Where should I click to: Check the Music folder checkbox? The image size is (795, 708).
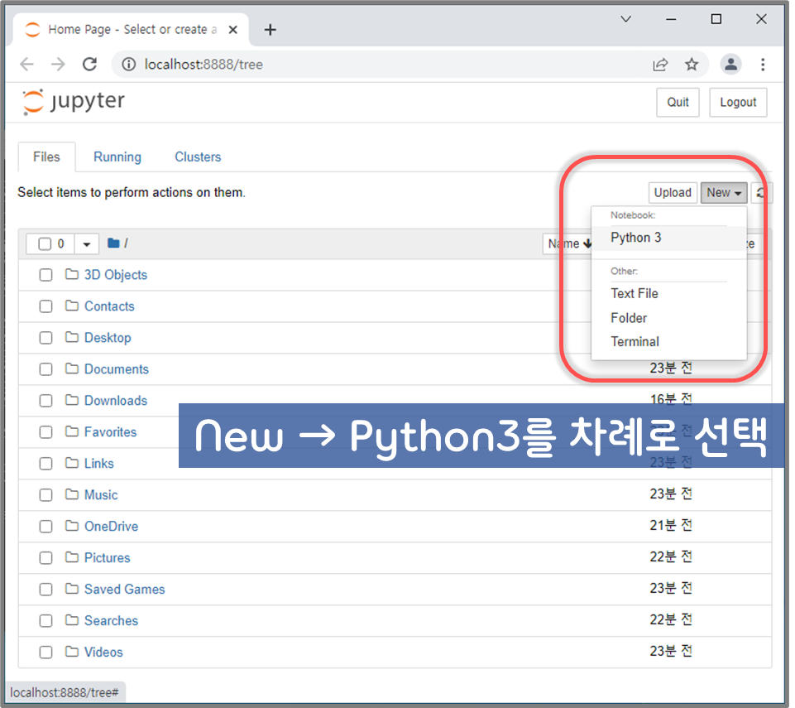46,495
